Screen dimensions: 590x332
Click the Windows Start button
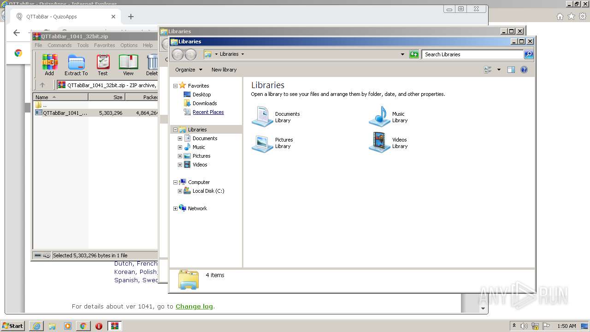pyautogui.click(x=12, y=326)
